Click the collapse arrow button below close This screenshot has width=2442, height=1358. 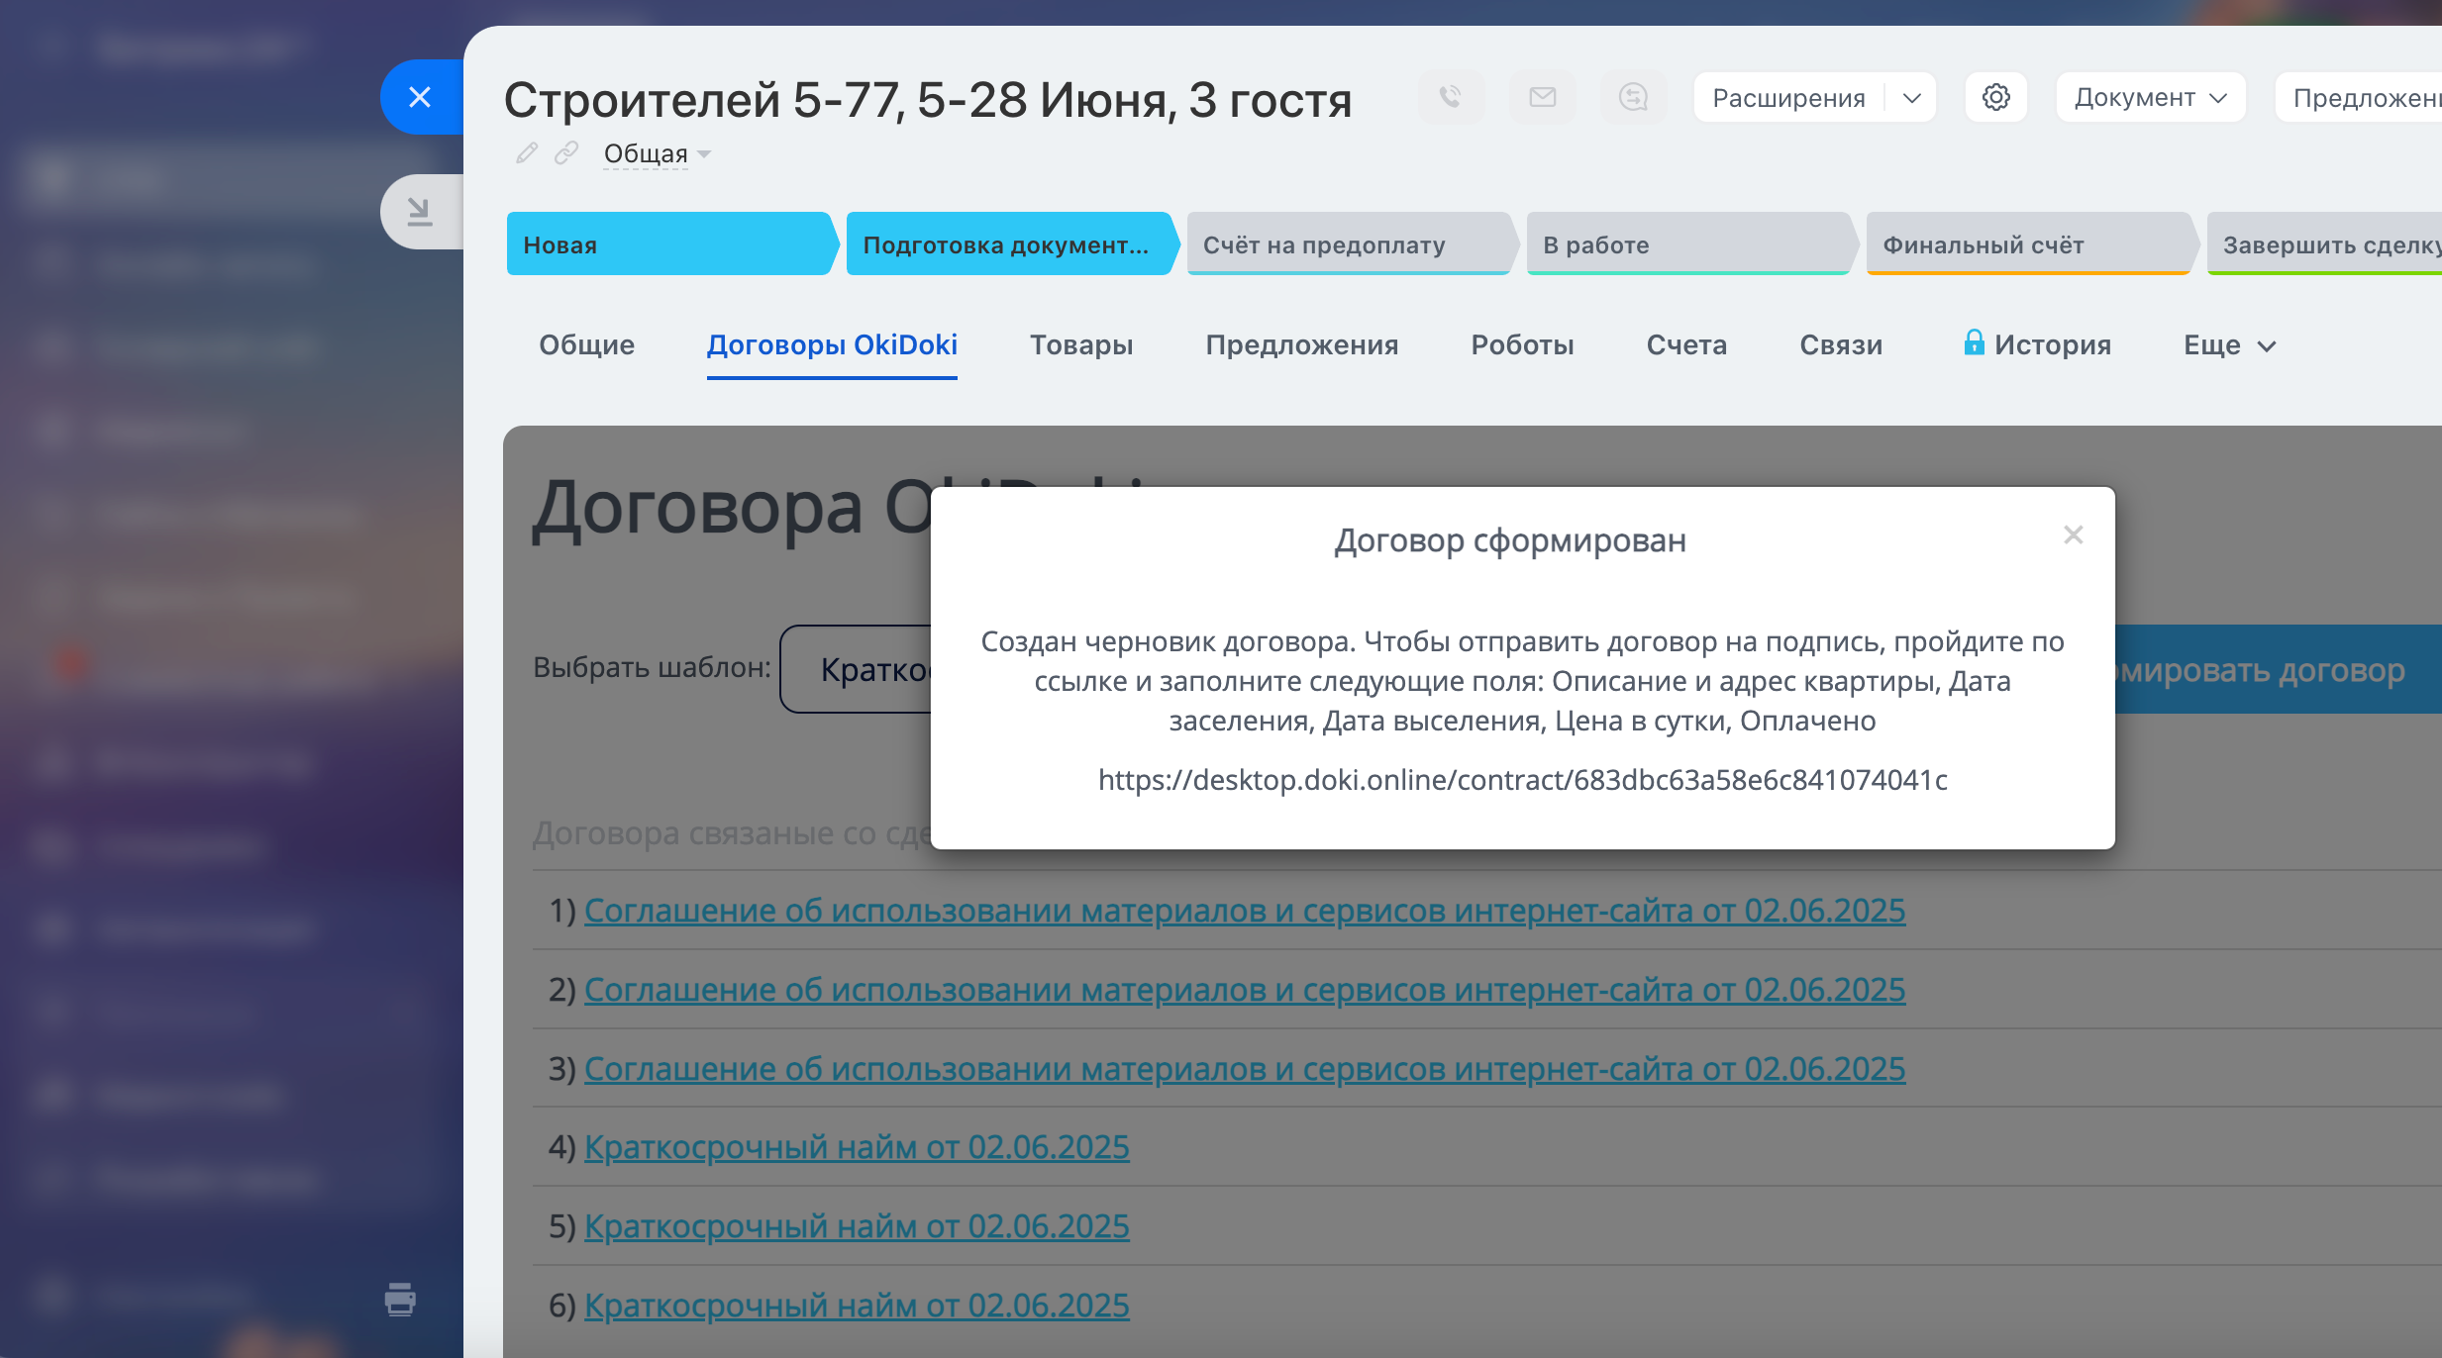pos(420,211)
